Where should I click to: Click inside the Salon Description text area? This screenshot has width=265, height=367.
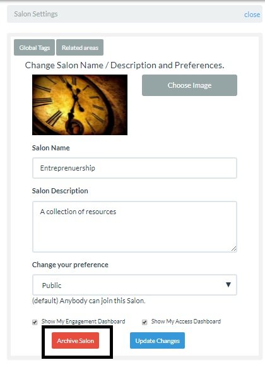point(135,227)
